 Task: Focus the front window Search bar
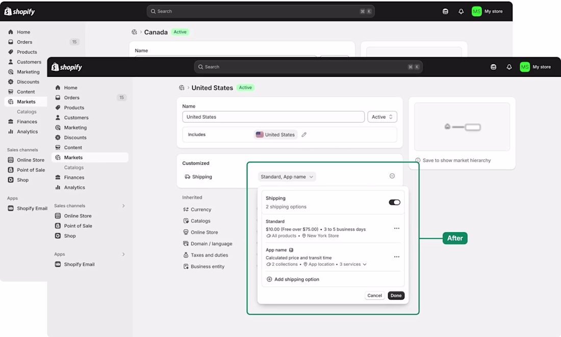[309, 67]
